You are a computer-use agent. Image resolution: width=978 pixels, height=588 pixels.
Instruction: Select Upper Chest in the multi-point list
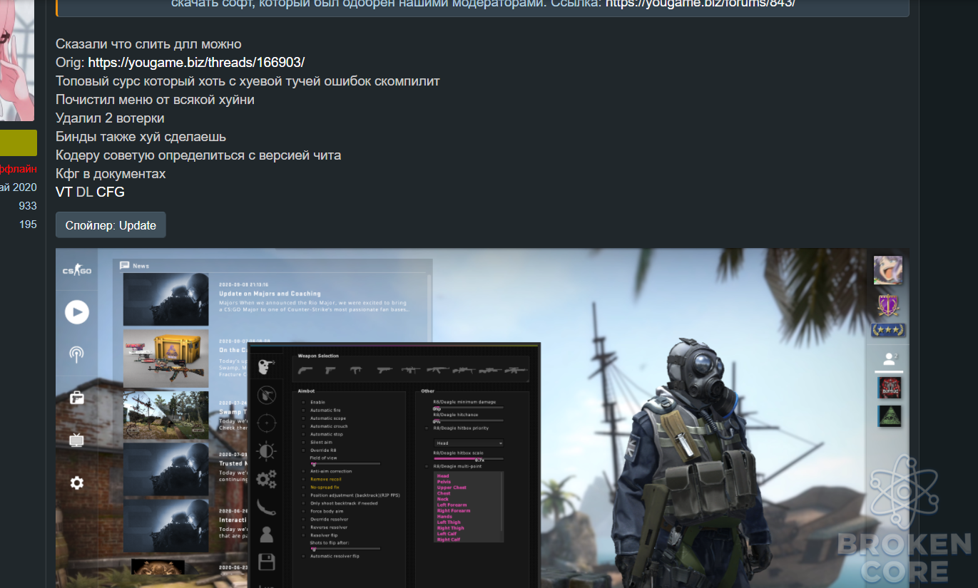(452, 488)
